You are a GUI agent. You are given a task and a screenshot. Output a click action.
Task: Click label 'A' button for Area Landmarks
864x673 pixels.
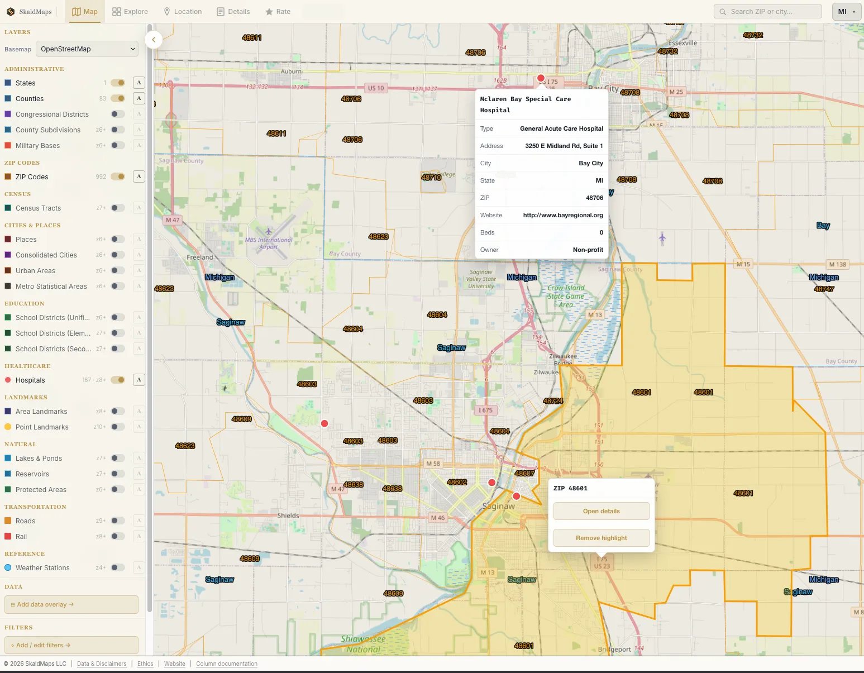pos(139,411)
